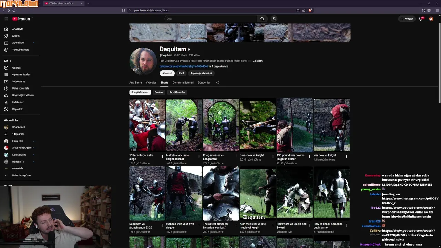Open BaBaLa TV subscription channel
The height and width of the screenshot is (248, 441).
click(18, 162)
